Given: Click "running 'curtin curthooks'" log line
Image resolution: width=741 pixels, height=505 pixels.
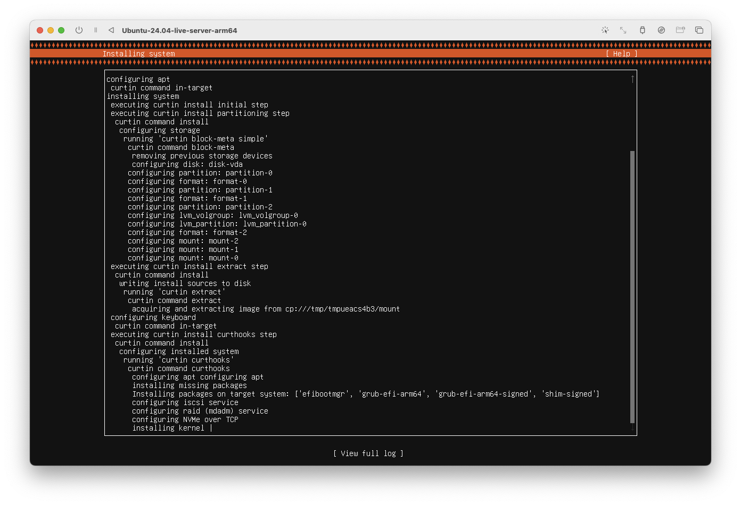Looking at the screenshot, I should click(x=179, y=360).
